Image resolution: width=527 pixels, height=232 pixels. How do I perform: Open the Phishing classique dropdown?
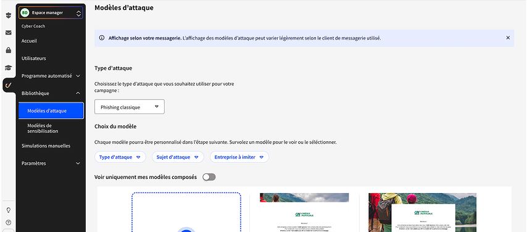pos(130,107)
